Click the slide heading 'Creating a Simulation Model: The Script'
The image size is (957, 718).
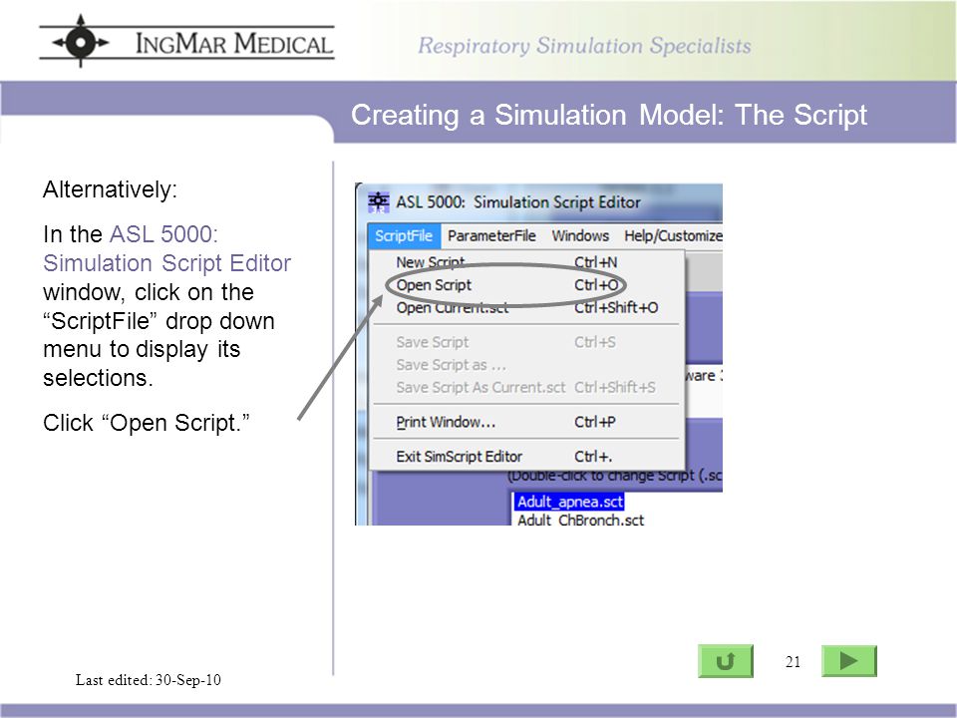coord(608,115)
